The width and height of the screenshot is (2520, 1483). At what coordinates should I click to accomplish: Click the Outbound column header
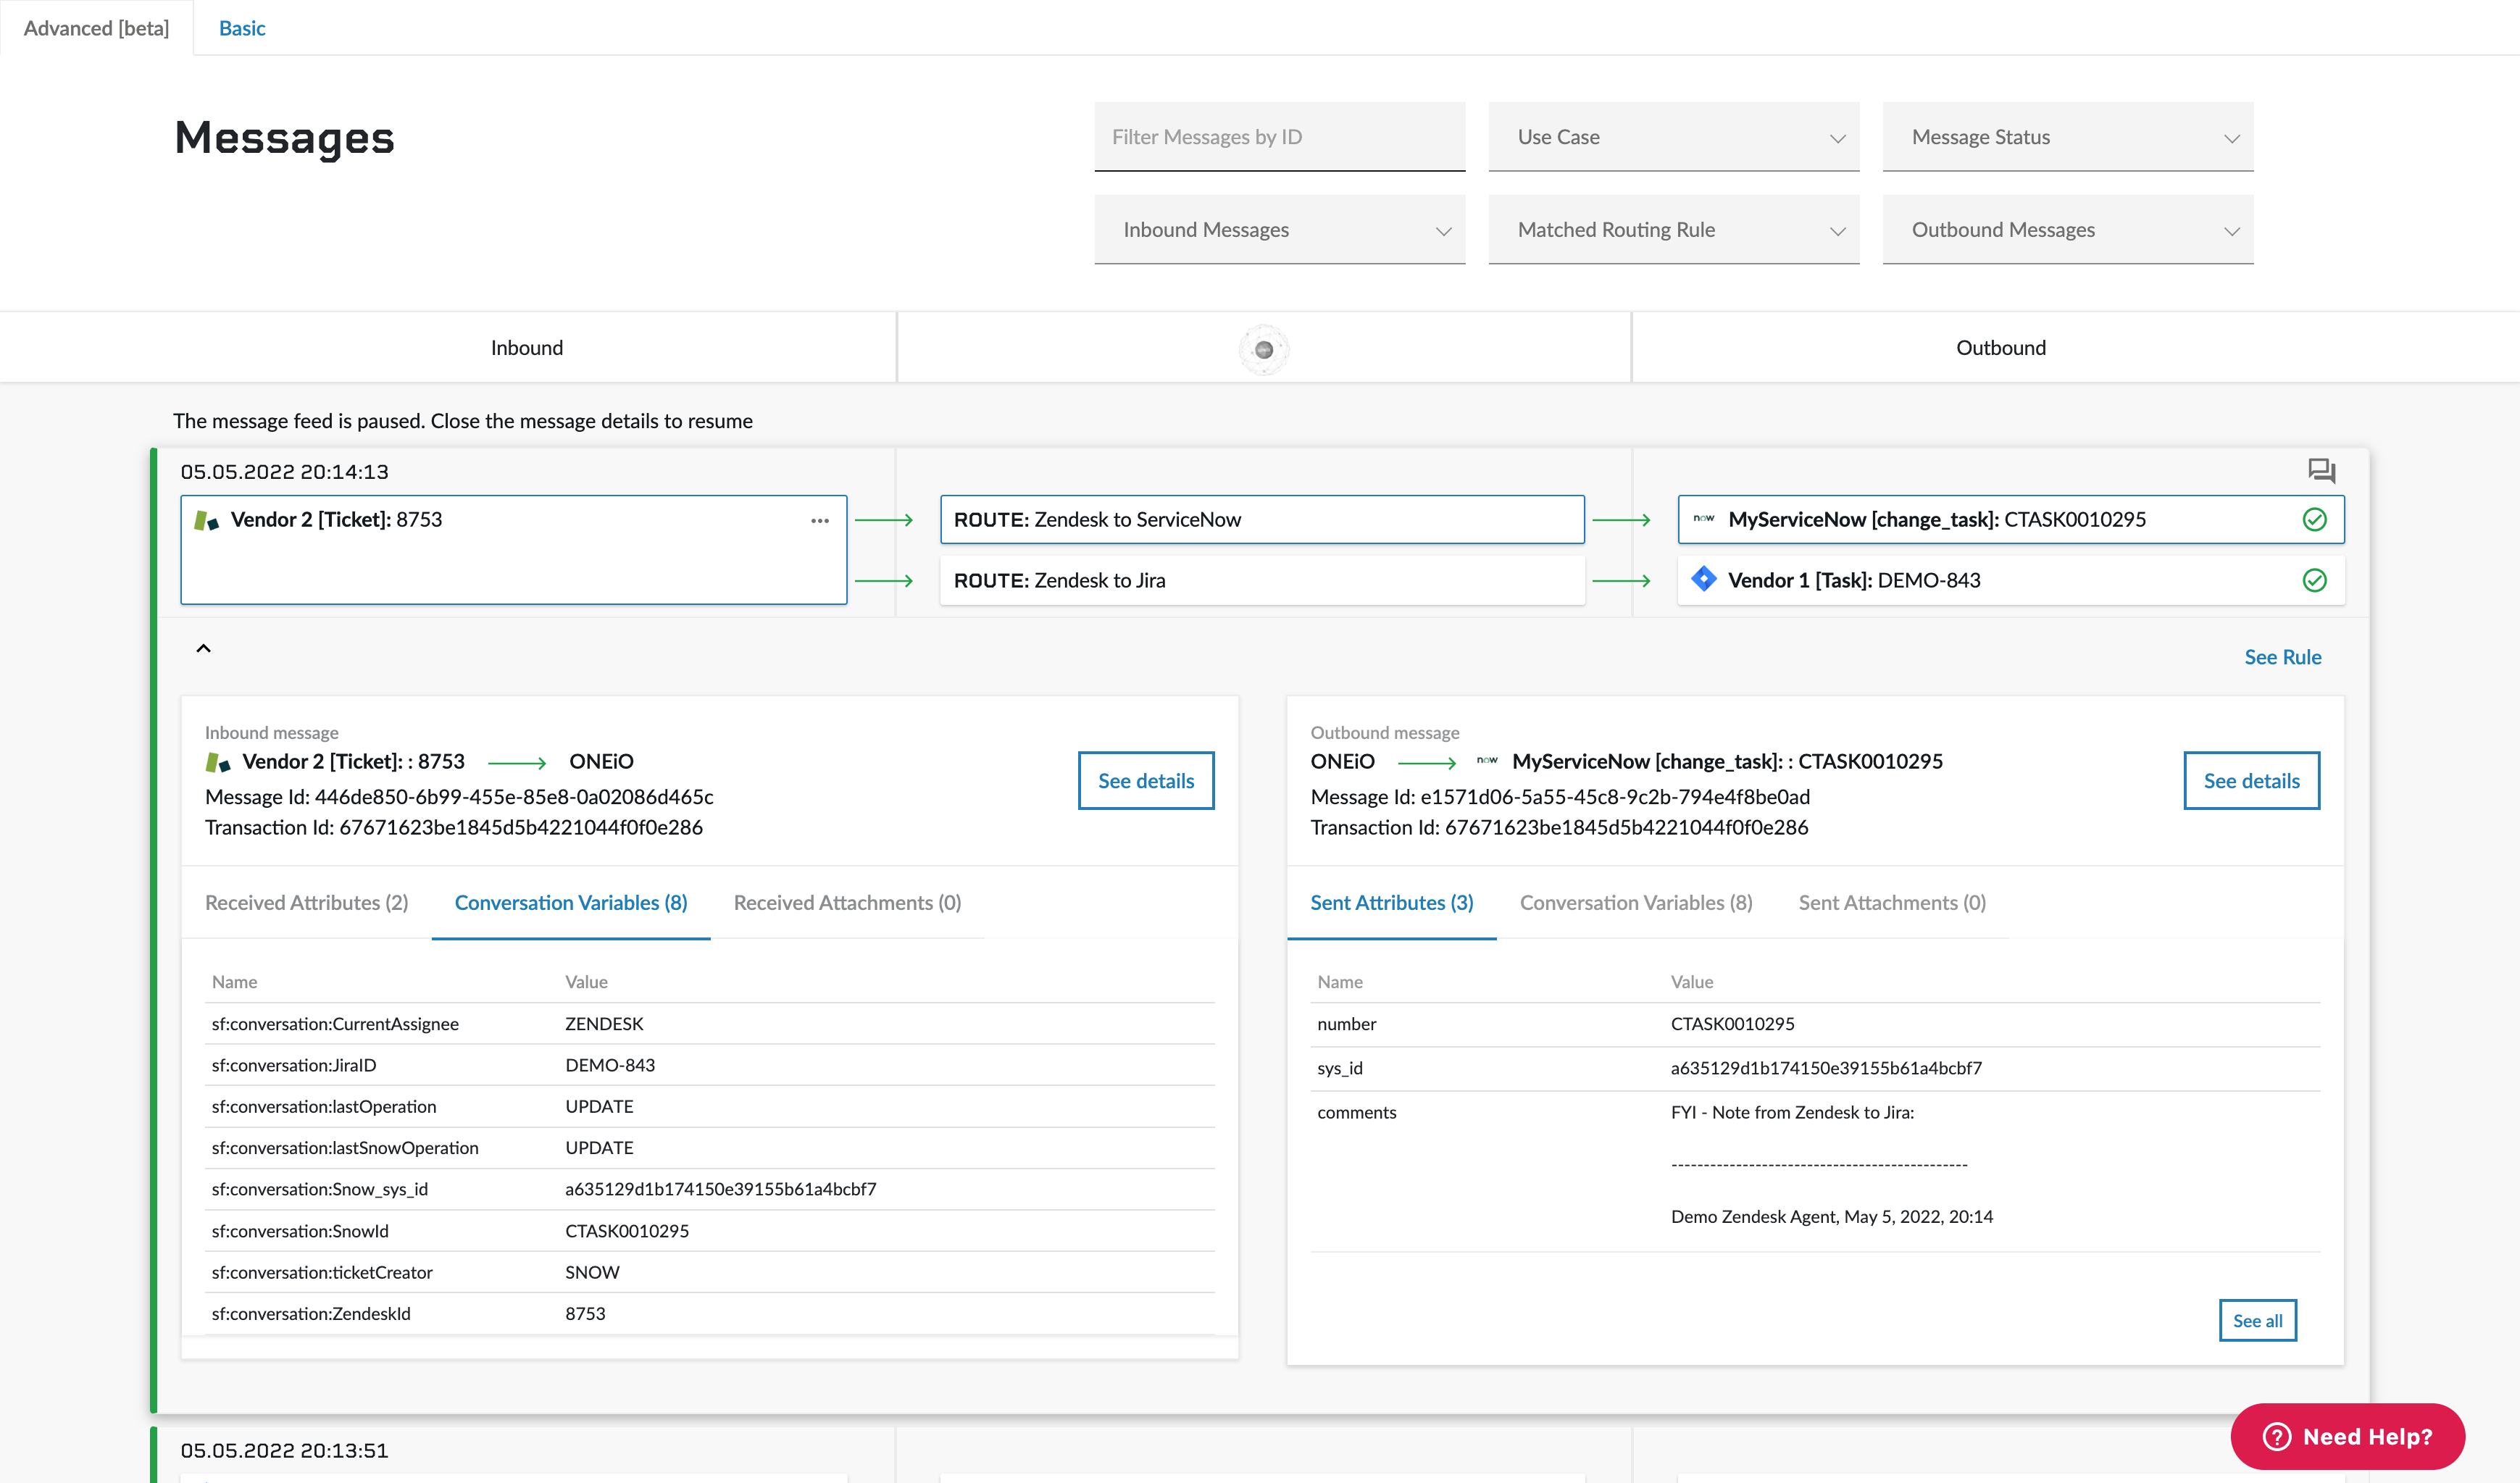point(2001,348)
